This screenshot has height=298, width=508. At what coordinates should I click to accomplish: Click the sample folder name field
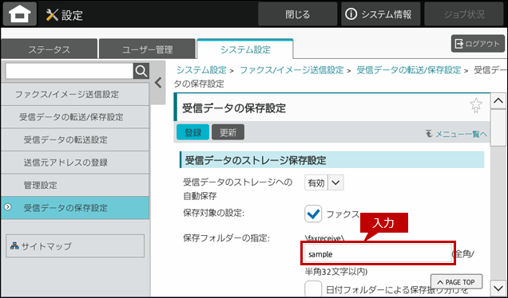click(378, 253)
